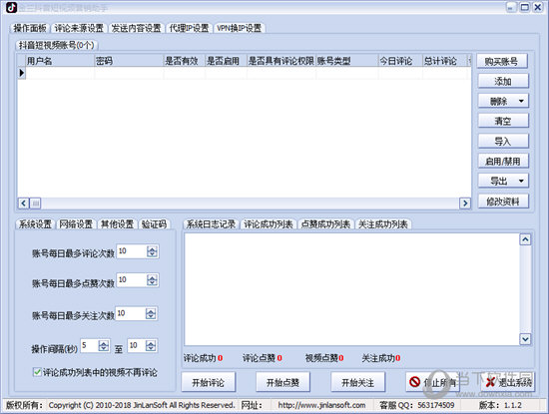Click inside the system log text area
This screenshot has height=414, width=549.
[x=352, y=289]
